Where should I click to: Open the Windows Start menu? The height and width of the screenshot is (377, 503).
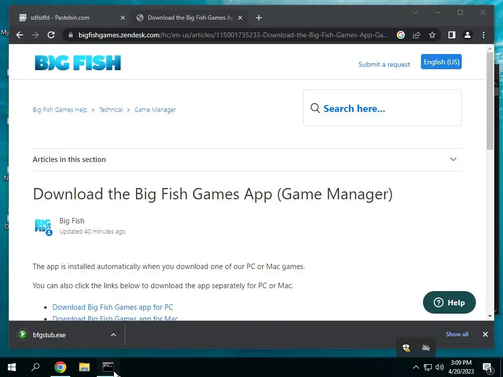(x=12, y=367)
